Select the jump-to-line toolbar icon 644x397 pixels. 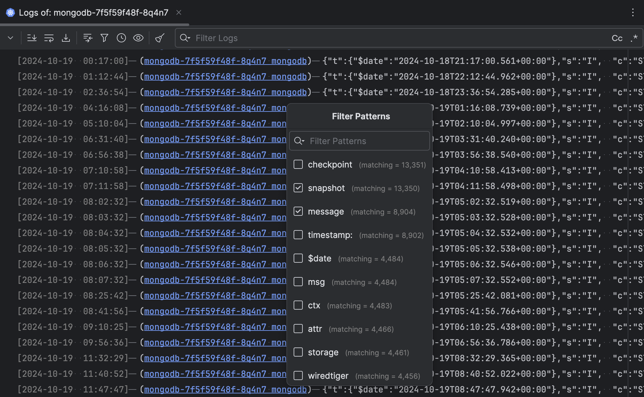pyautogui.click(x=87, y=38)
